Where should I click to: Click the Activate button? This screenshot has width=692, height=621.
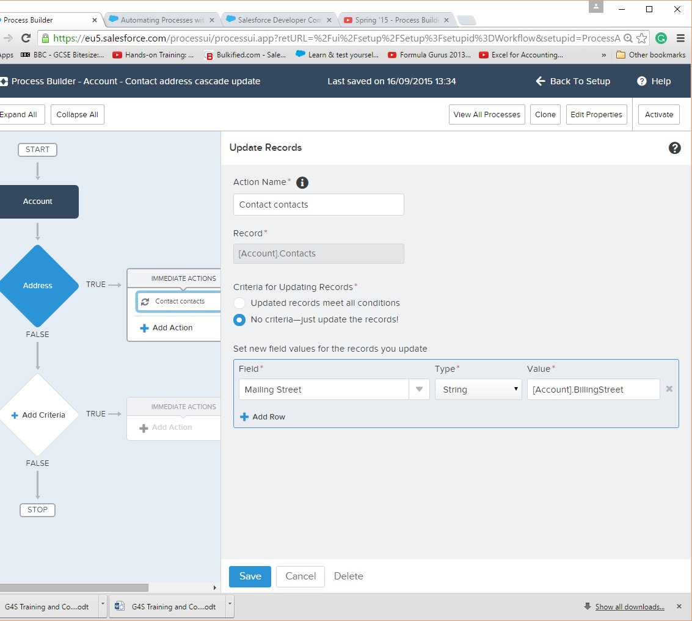659,115
